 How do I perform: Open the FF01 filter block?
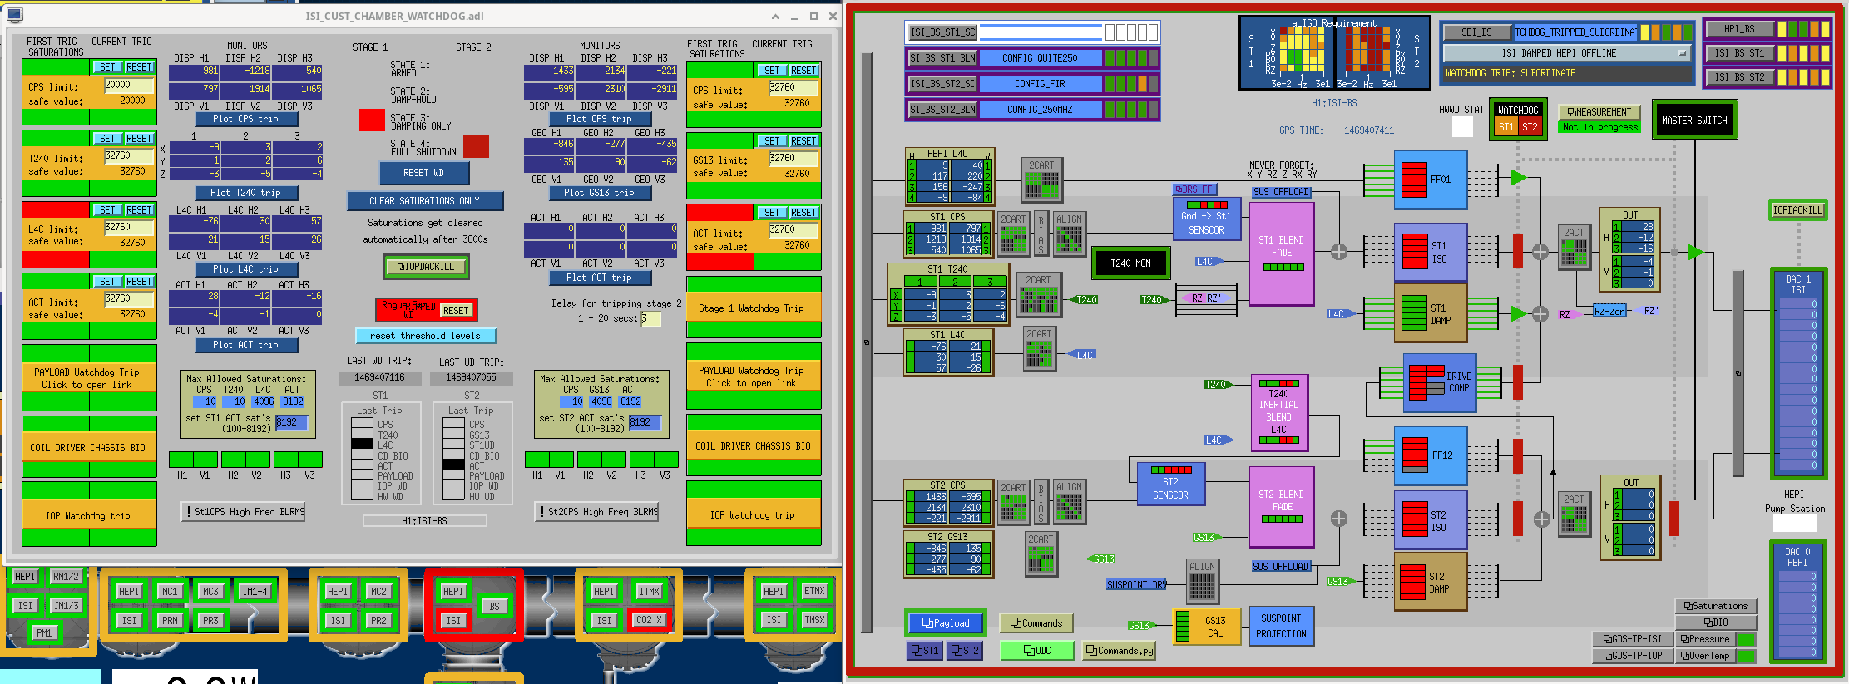pos(1430,180)
